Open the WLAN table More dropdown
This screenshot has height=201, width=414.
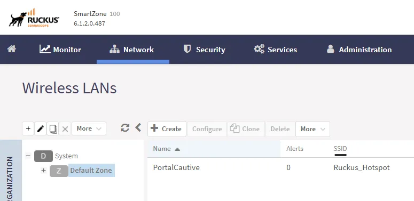point(313,129)
